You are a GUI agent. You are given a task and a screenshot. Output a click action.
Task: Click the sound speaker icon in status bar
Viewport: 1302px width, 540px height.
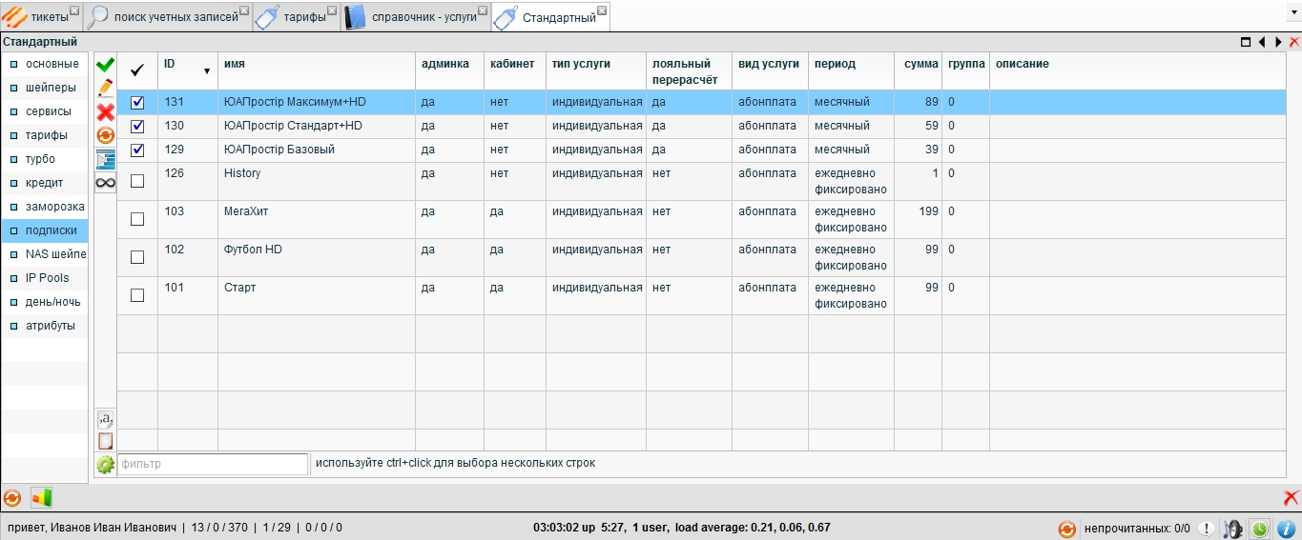[x=1232, y=529]
